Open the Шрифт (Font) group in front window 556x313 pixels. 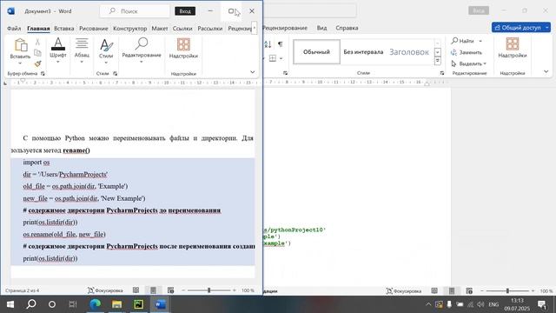[x=58, y=50]
